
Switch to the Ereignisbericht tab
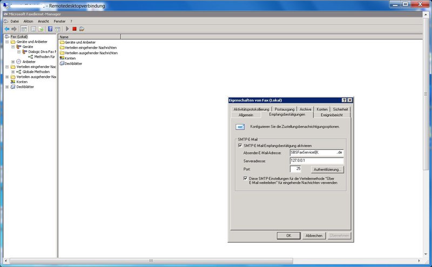[x=332, y=115]
